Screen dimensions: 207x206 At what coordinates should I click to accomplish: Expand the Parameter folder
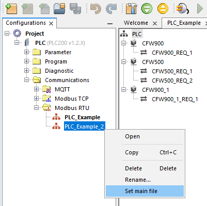point(27,52)
